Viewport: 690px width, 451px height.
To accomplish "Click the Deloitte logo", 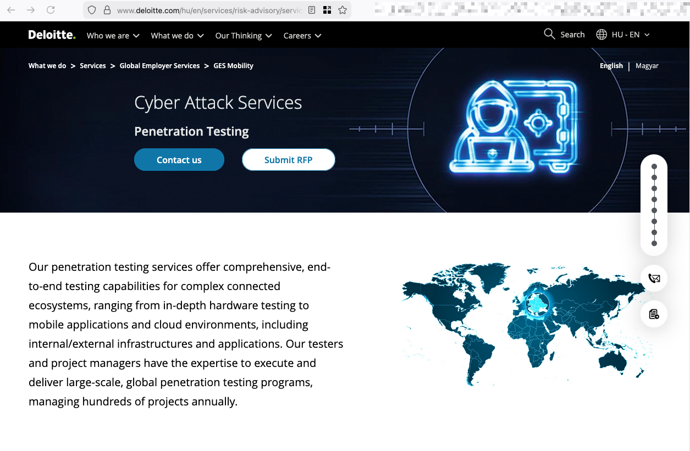I will click(52, 35).
